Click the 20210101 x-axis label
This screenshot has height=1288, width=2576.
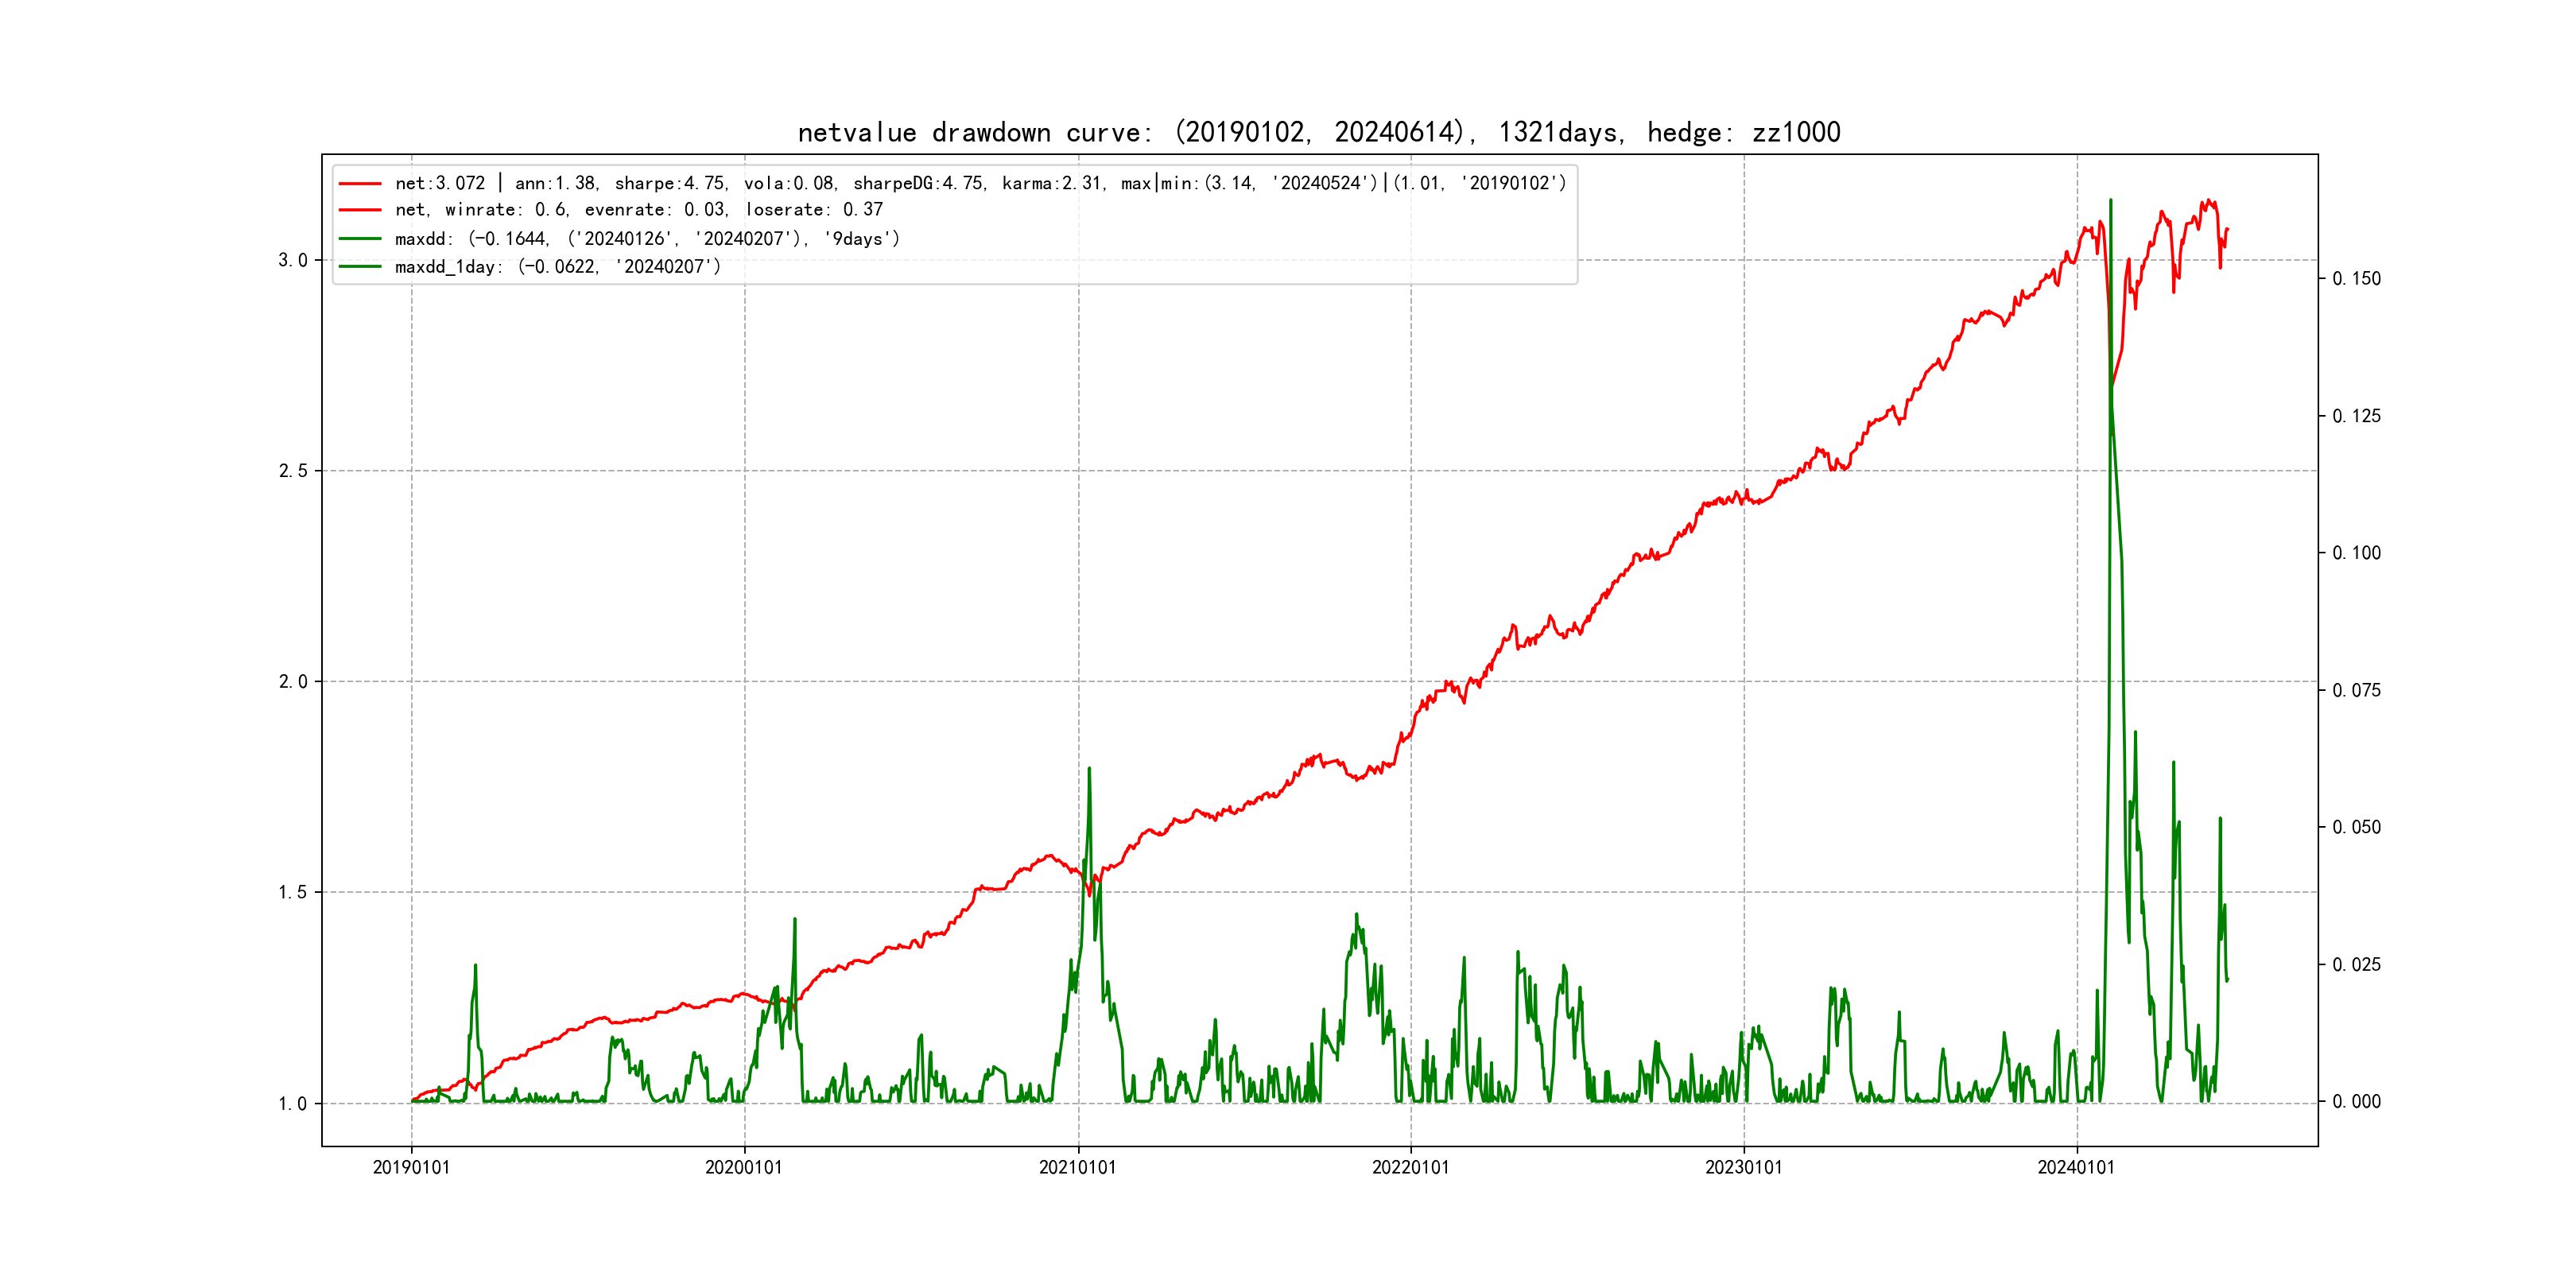[1077, 1167]
